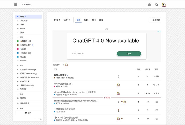Click the 聊天 chat button
Viewport: 185px width, 125px height.
point(28,113)
